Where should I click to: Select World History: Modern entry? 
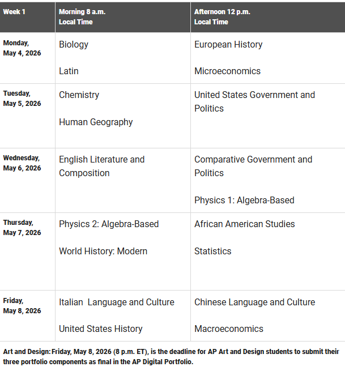tap(103, 251)
